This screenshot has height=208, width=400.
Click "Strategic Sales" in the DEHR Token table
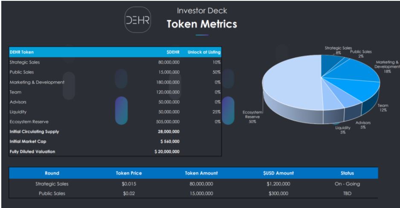point(24,62)
